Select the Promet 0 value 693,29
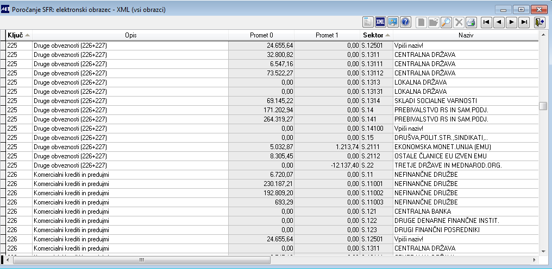 [261, 202]
